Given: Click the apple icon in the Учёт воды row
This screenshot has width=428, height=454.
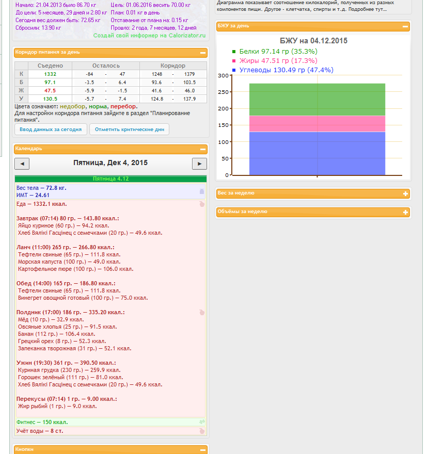Looking at the screenshot, I should [x=202, y=431].
